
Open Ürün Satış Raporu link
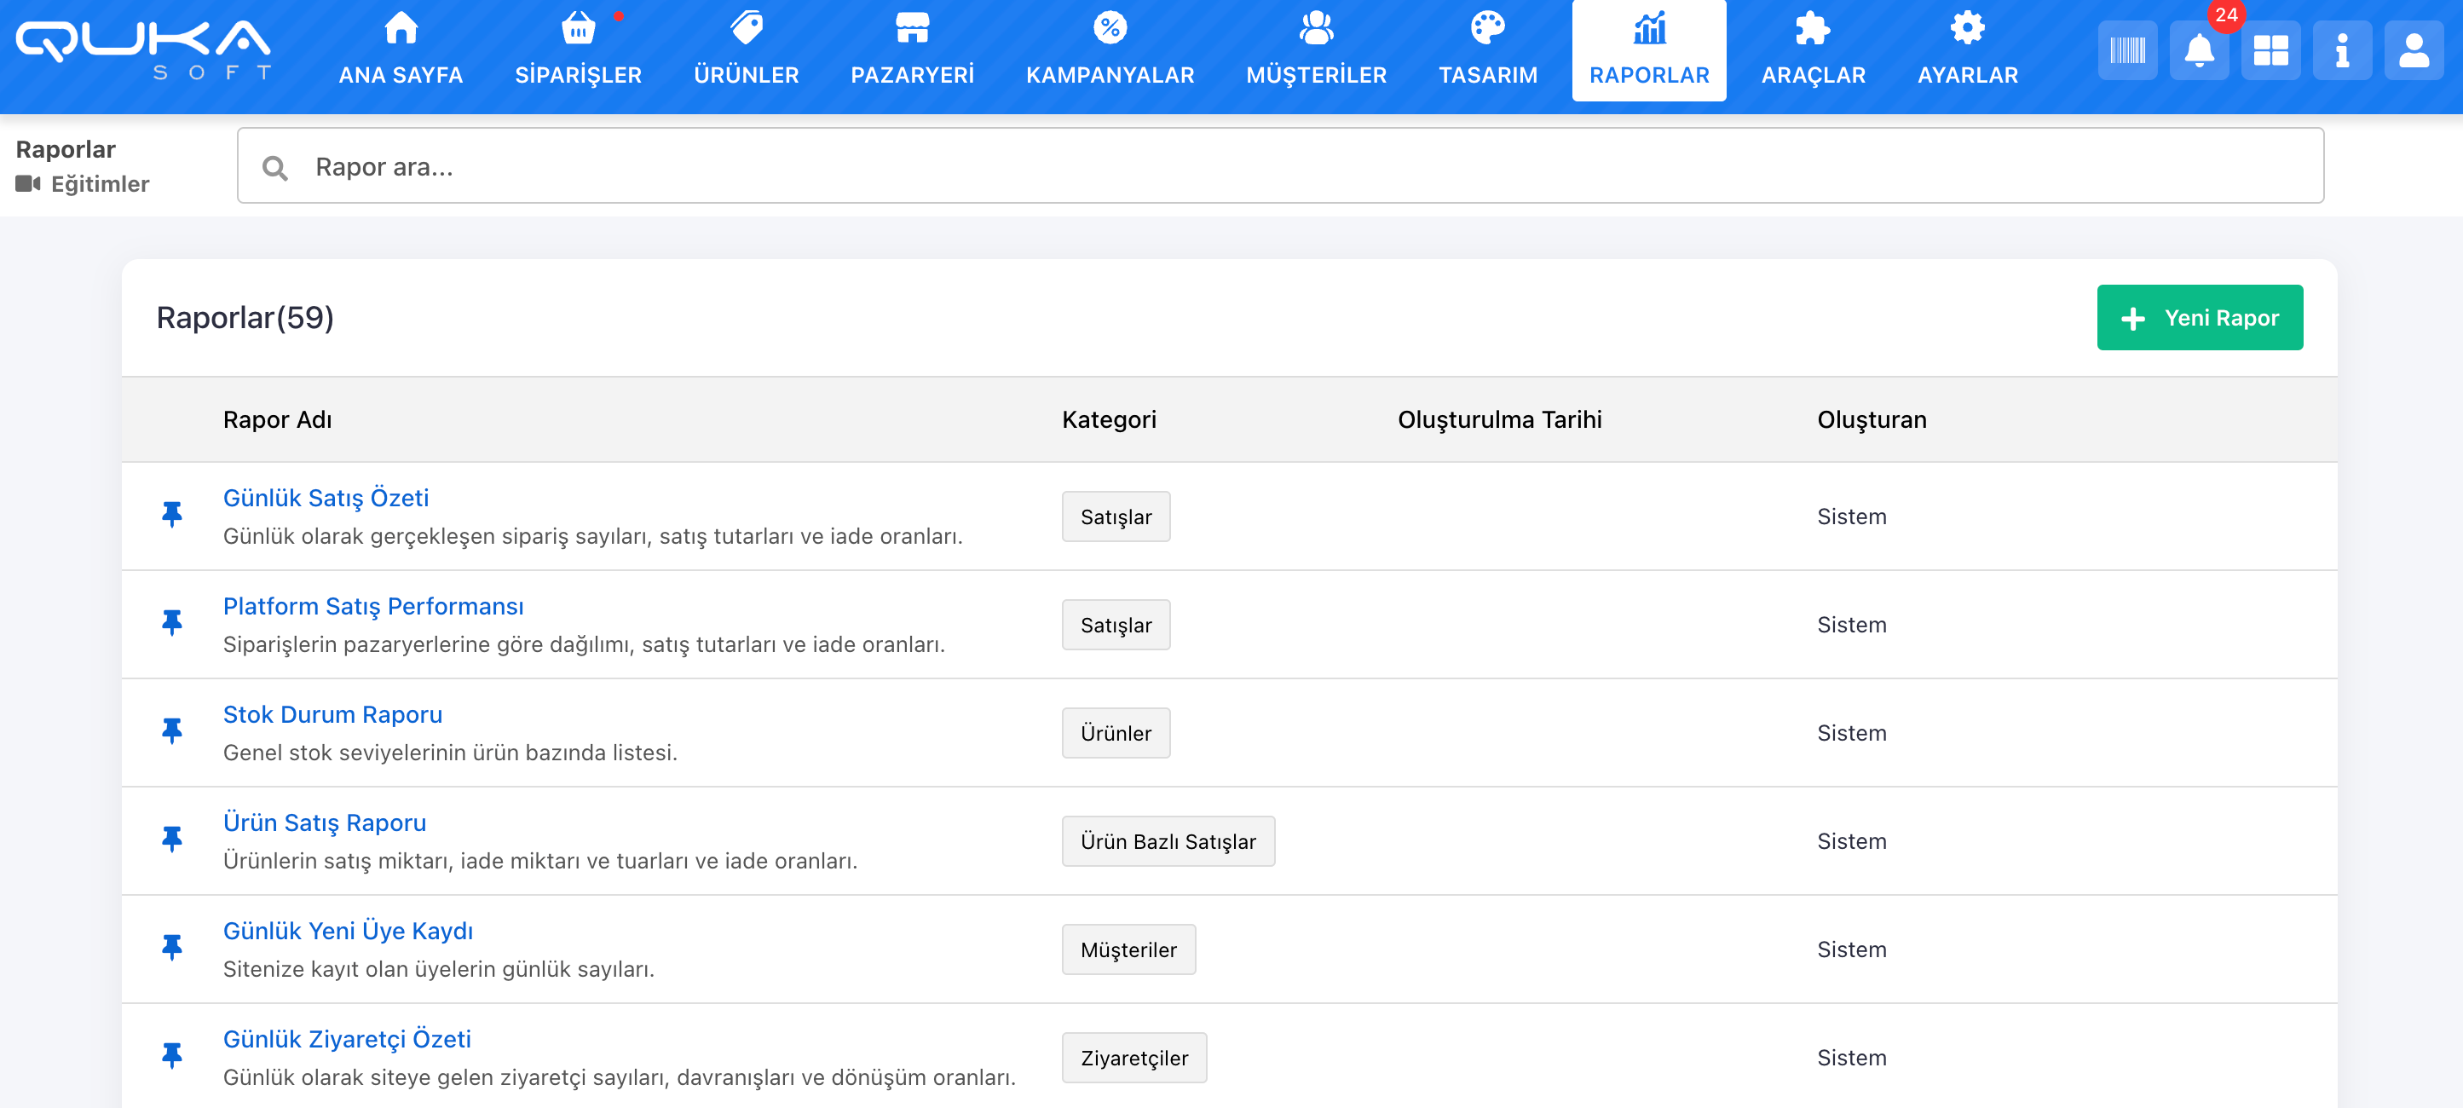(x=324, y=822)
